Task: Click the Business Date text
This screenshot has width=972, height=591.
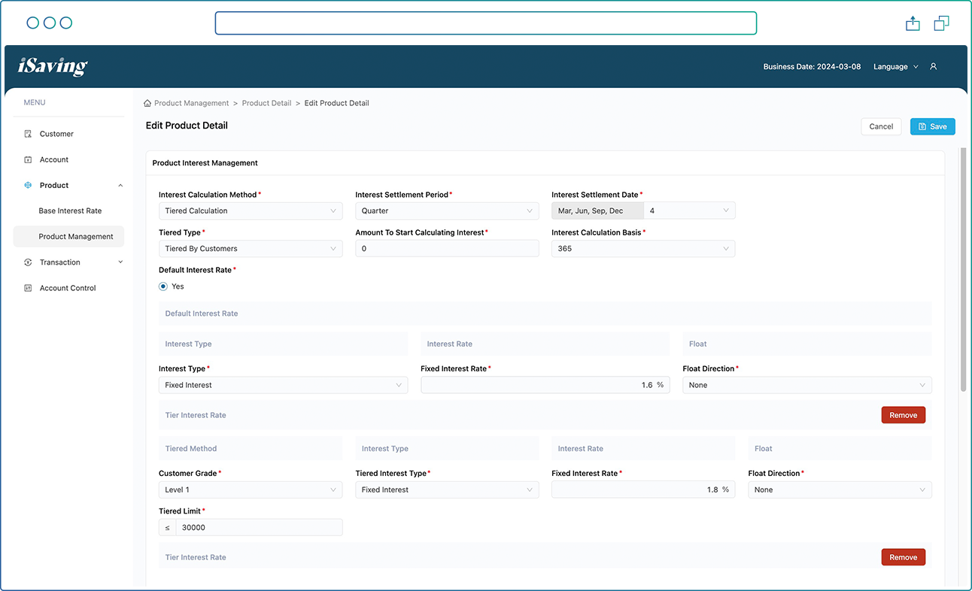Action: pos(812,67)
